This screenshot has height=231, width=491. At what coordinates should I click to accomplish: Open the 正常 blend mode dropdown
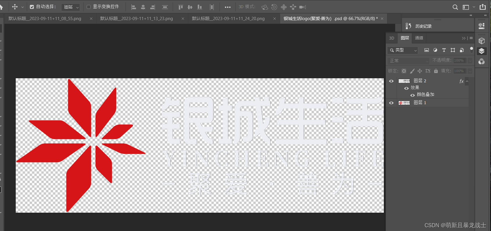click(x=409, y=61)
